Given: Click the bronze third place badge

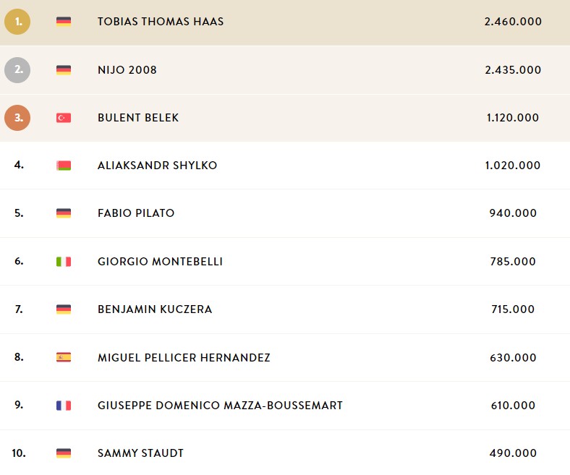Looking at the screenshot, I should 17,118.
